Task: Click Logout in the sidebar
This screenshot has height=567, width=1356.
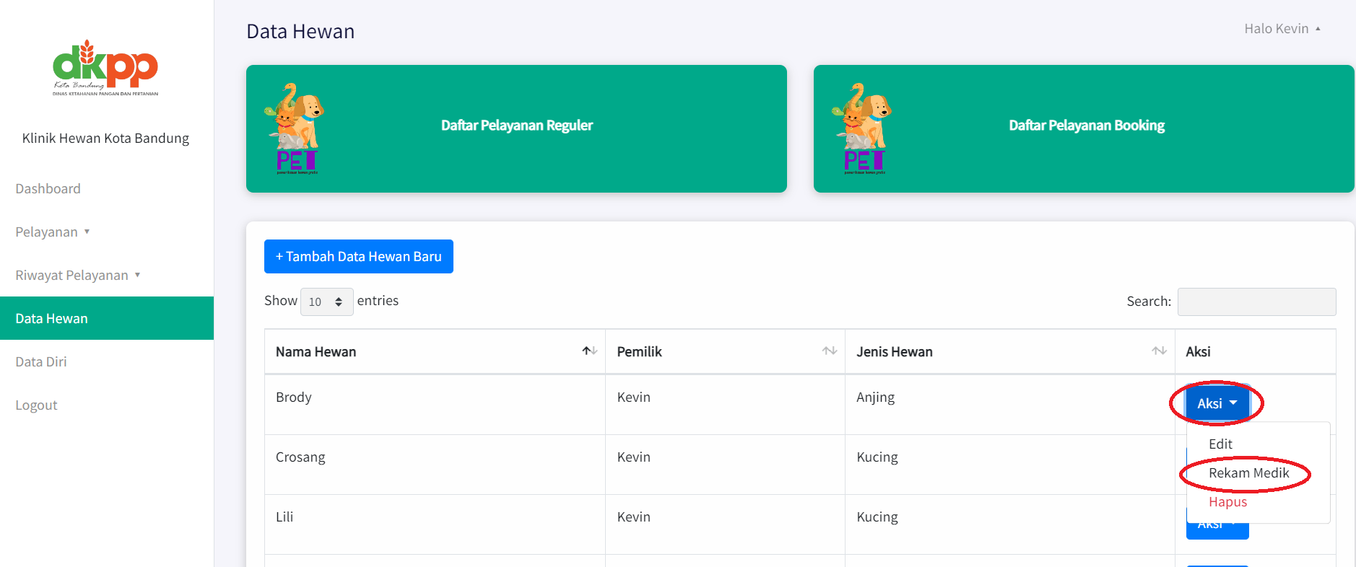Action: (37, 405)
